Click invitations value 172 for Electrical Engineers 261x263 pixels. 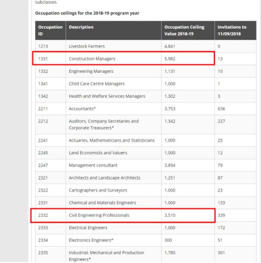[x=221, y=228]
